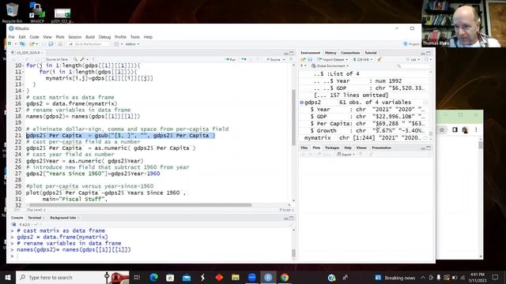Viewport: 506px width, 284px height.
Task: Click the editor's vertical scrollbar
Action: [x=293, y=118]
